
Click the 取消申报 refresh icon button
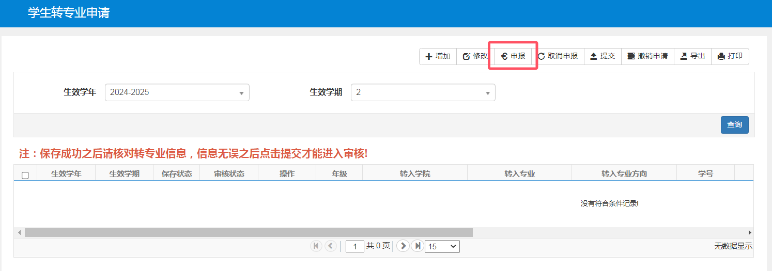pos(558,56)
